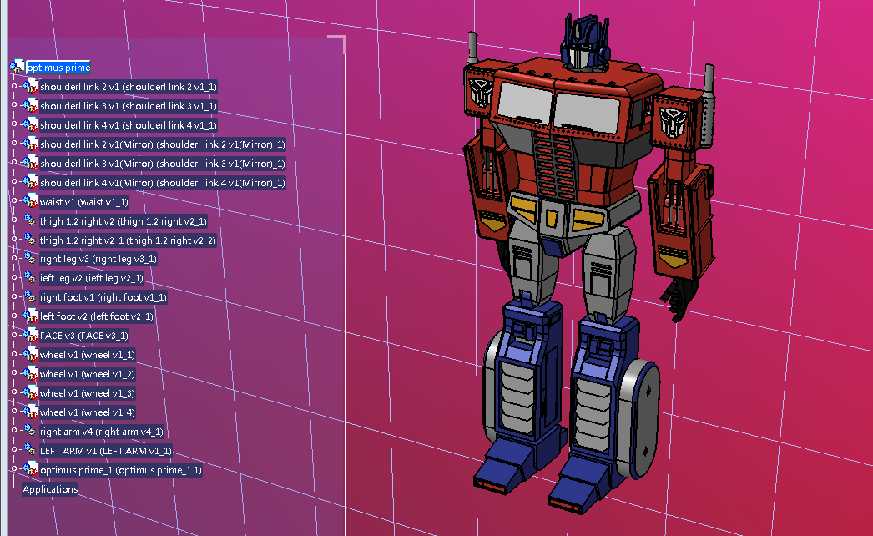Select 'shoulderl link 2 v1 (shoulderl link 2 v1_1)' label
Image resolution: width=873 pixels, height=536 pixels.
click(x=128, y=87)
